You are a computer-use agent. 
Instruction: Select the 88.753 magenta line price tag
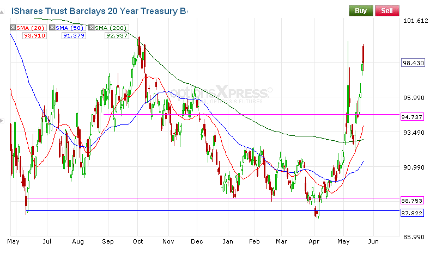(412, 201)
